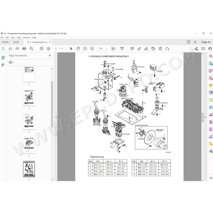Click the share link pen icon
Image resolution: width=213 pixels, height=213 pixels.
pyautogui.click(x=196, y=49)
